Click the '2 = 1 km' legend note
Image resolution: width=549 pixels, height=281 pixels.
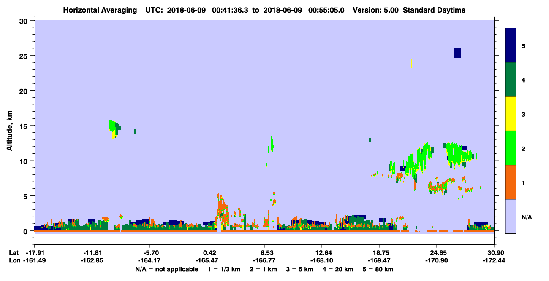(x=263, y=269)
